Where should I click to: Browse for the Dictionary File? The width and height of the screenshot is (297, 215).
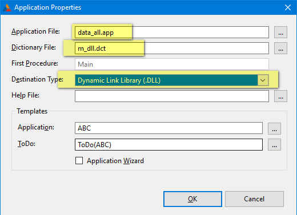(x=280, y=48)
